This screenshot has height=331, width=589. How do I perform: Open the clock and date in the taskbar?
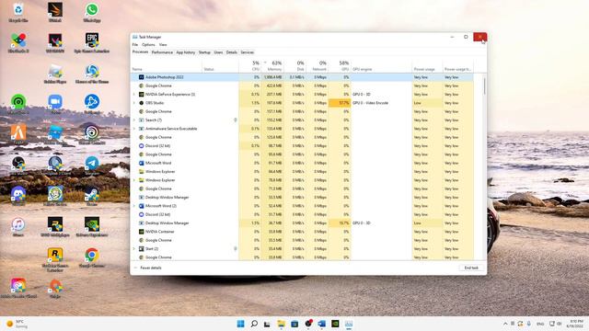point(574,324)
